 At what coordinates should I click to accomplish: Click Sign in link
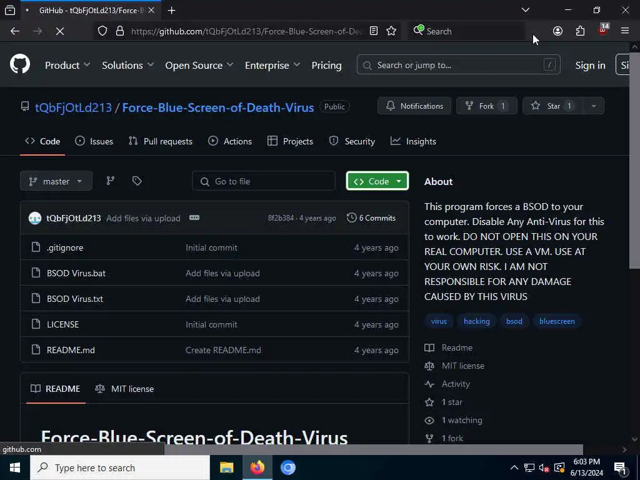pos(590,65)
